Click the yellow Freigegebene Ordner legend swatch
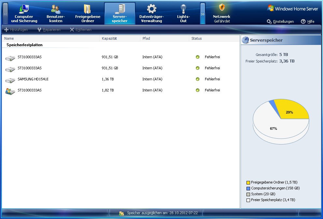 (248, 183)
